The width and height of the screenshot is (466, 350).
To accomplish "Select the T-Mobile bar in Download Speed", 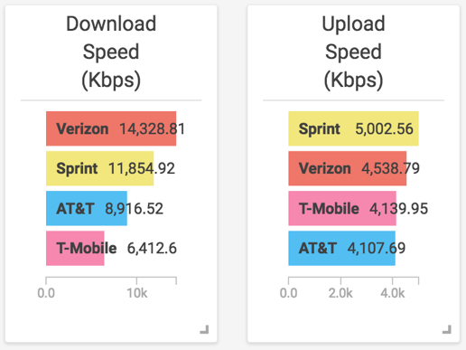I will 75,249.
